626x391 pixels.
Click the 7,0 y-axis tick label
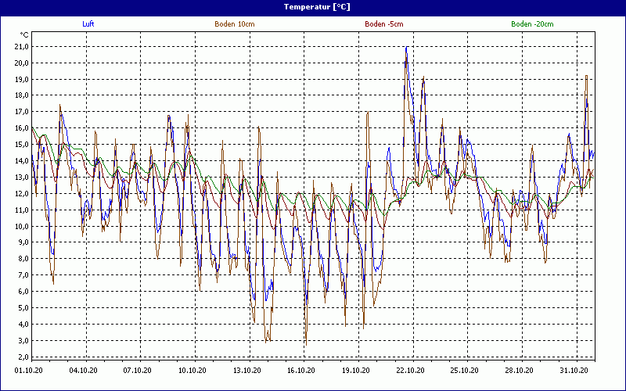click(21, 275)
